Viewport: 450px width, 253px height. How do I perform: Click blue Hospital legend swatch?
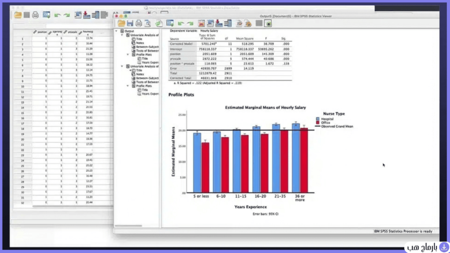pyautogui.click(x=318, y=119)
